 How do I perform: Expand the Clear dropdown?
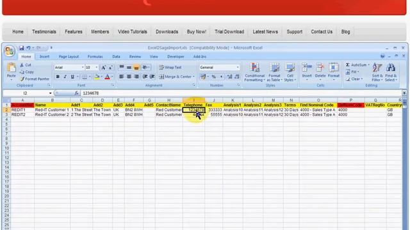[361, 79]
